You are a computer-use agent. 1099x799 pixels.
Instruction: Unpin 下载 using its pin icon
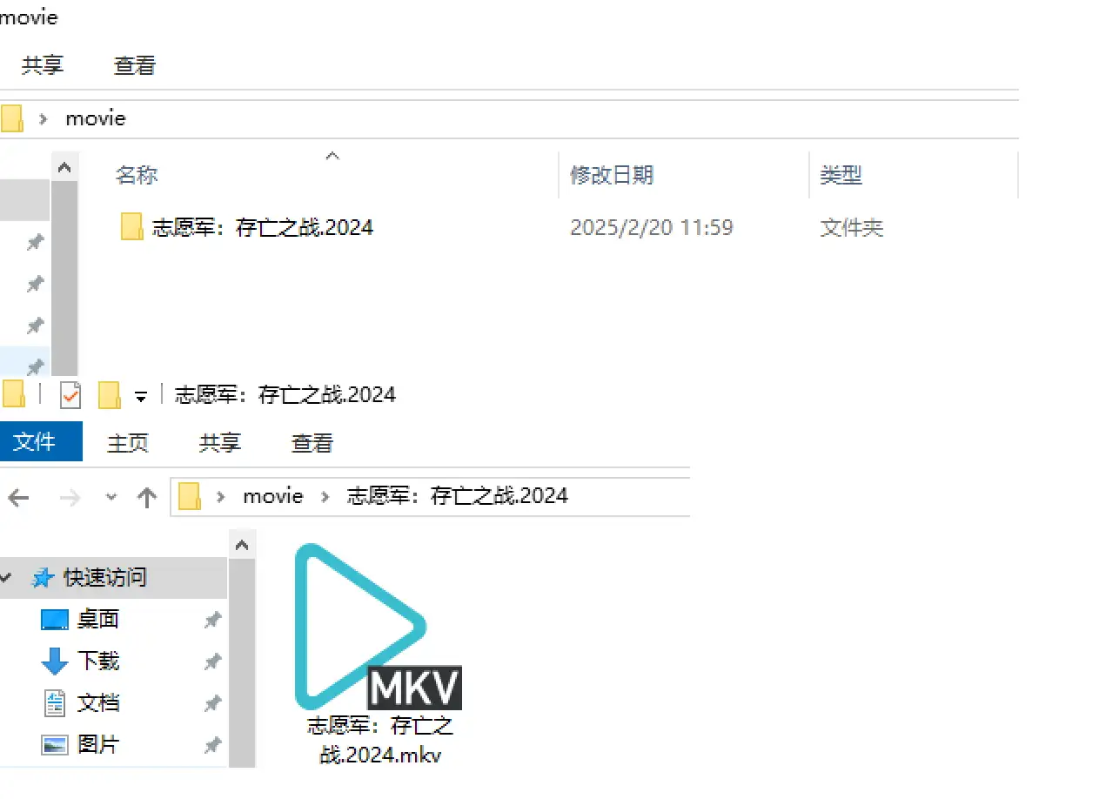point(212,661)
